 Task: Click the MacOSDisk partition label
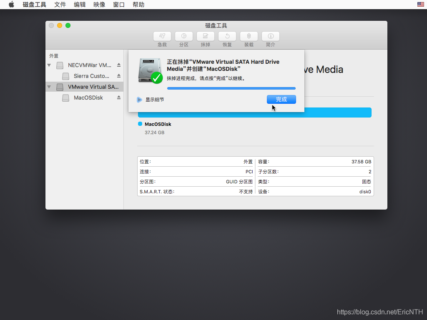tap(158, 124)
